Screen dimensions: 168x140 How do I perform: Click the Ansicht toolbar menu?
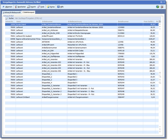(x=32, y=7)
